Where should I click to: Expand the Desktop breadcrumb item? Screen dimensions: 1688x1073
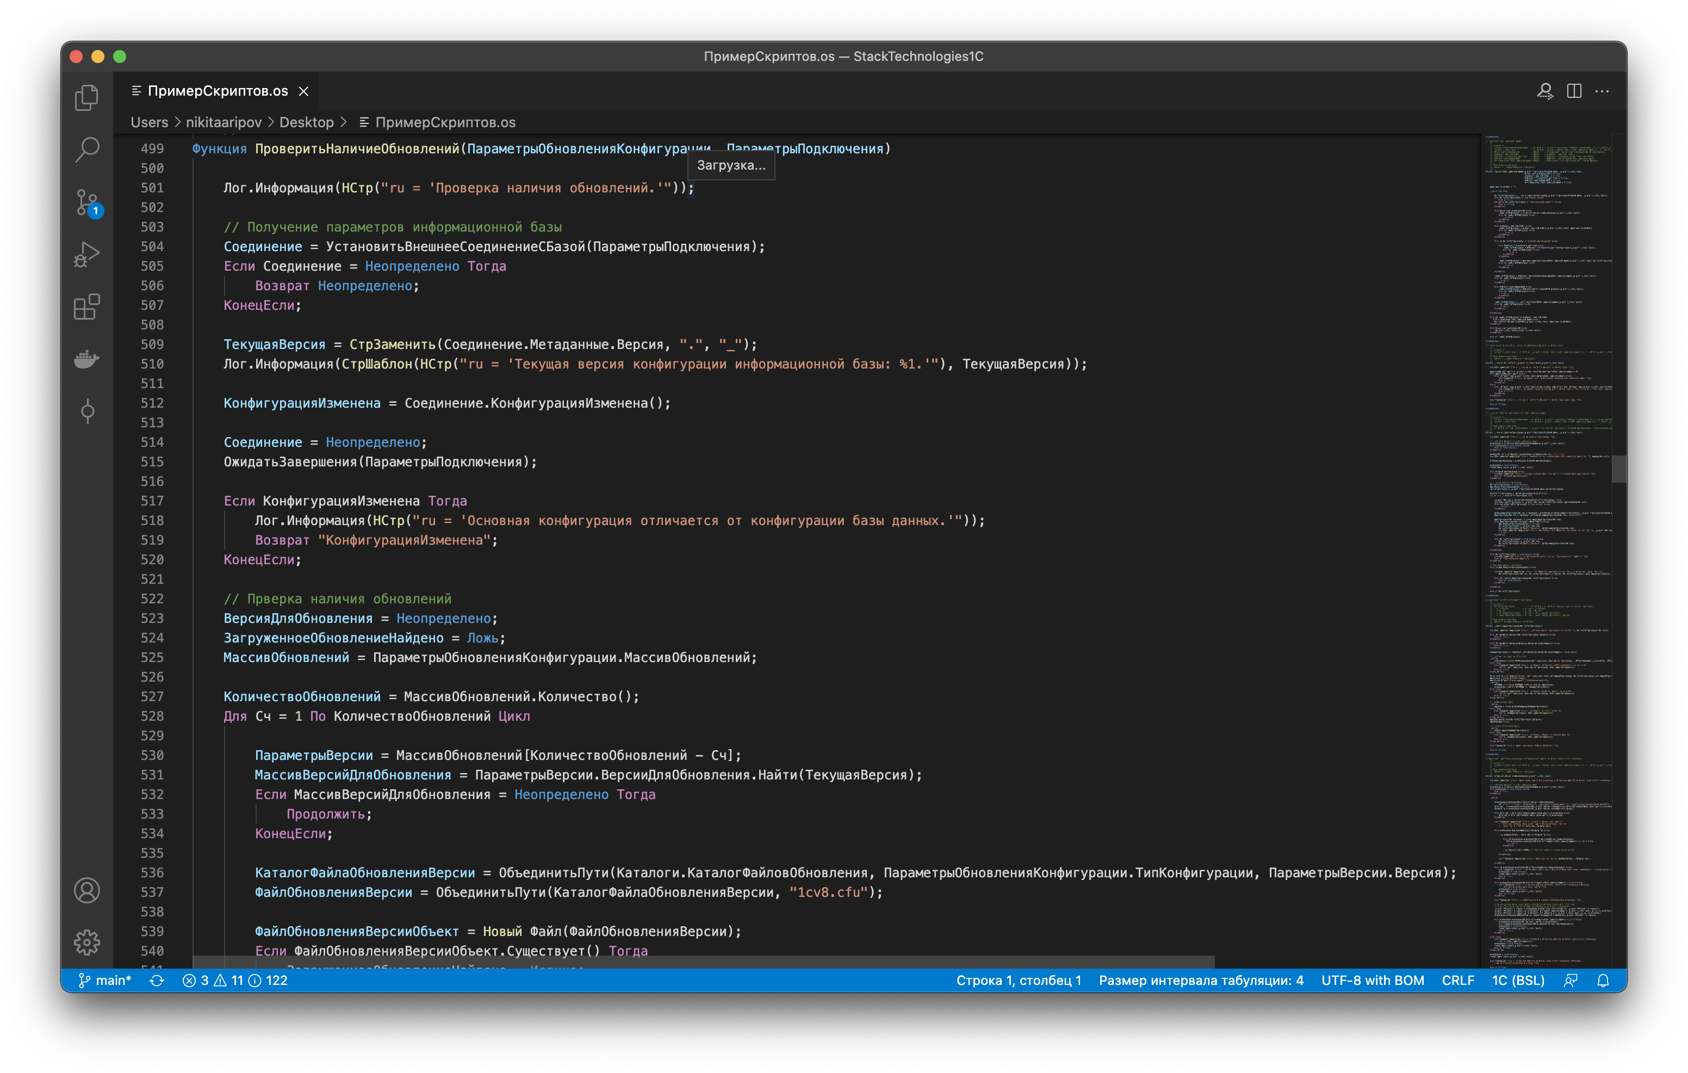point(306,122)
